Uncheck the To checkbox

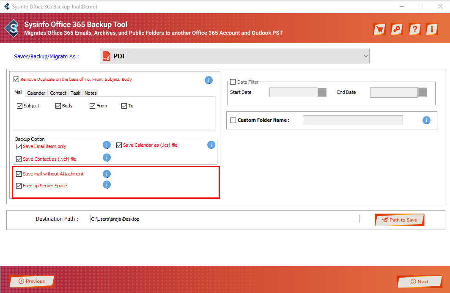coord(124,106)
